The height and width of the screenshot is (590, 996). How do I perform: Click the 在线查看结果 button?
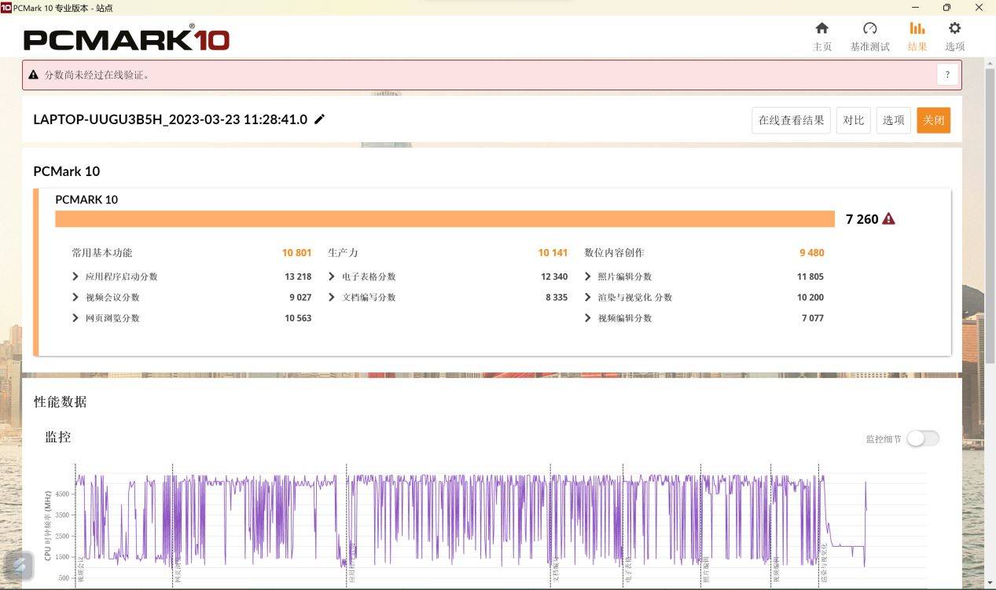(791, 119)
